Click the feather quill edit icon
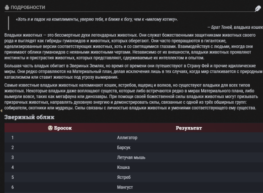Screen dimensions: 263x193 [x=258, y=9]
